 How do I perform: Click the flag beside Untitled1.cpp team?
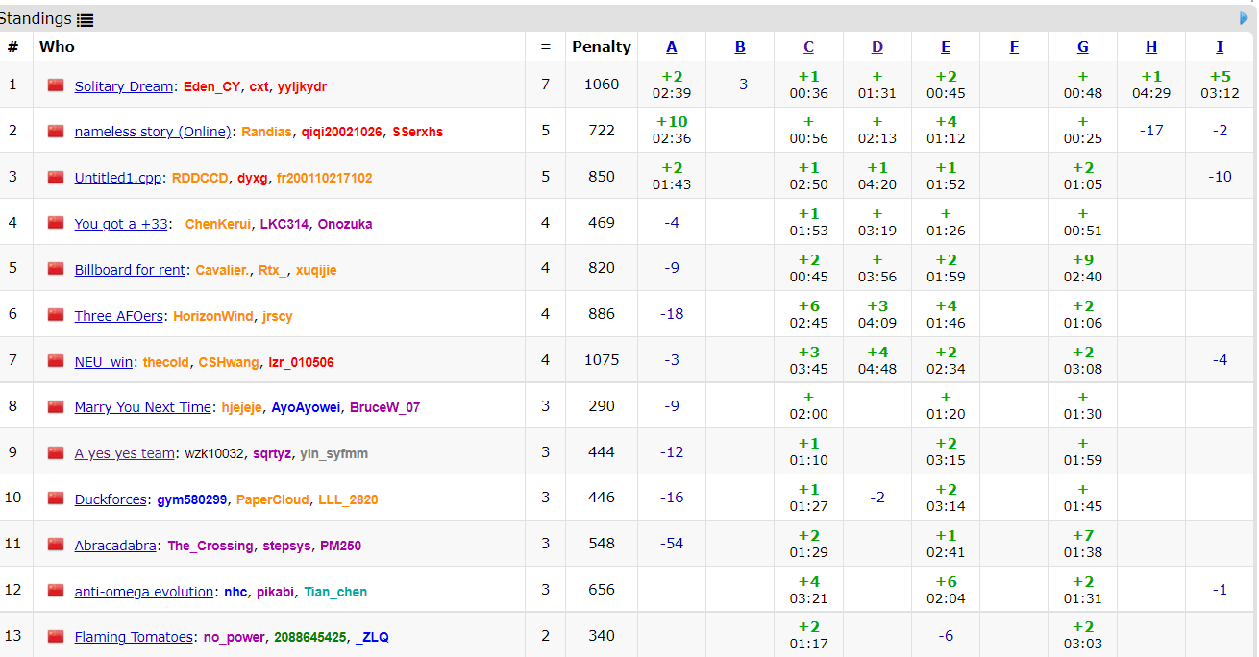point(56,177)
